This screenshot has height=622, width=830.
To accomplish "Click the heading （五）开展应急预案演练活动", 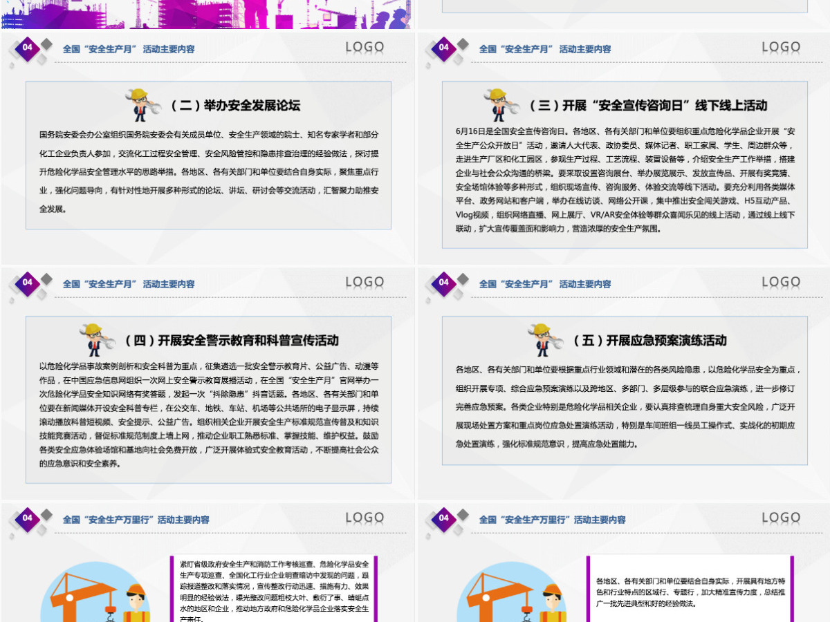I will [650, 341].
